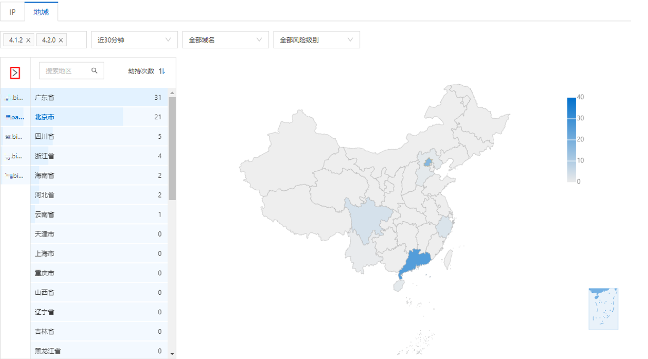
Task: Select the 天津市 row
Action: point(99,234)
